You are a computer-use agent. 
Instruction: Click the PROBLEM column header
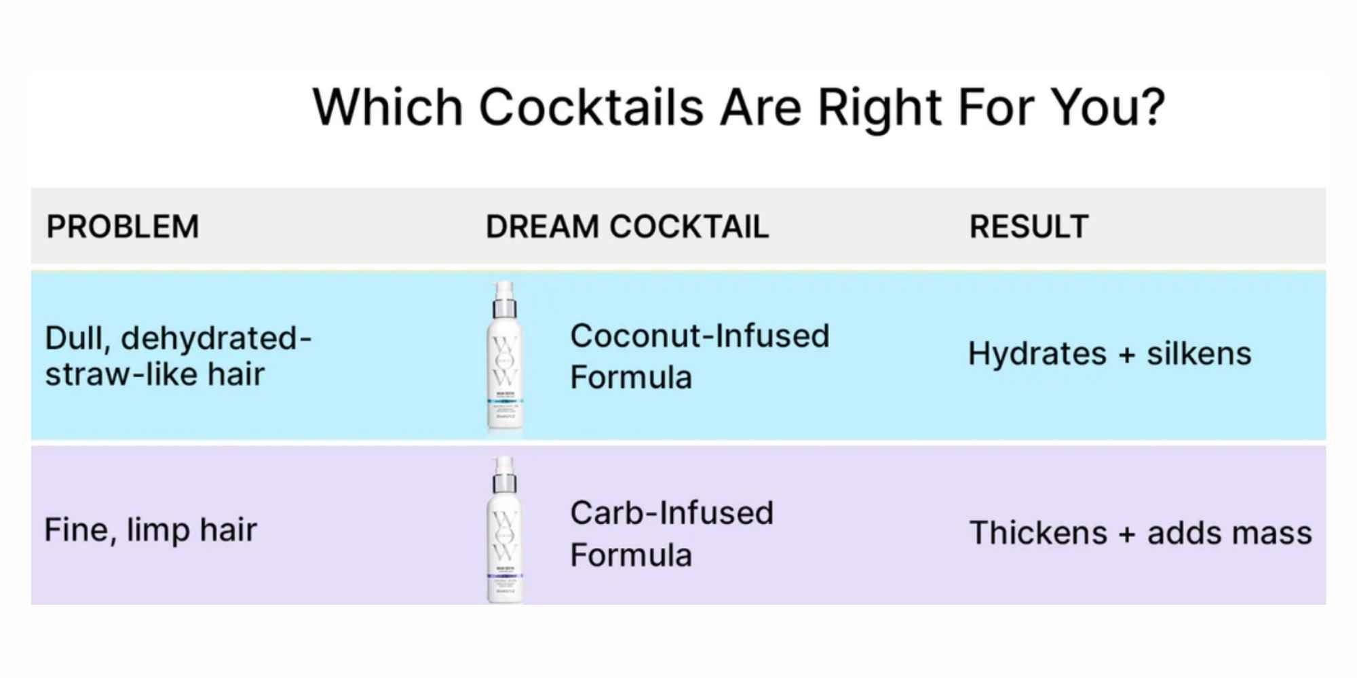coord(123,226)
